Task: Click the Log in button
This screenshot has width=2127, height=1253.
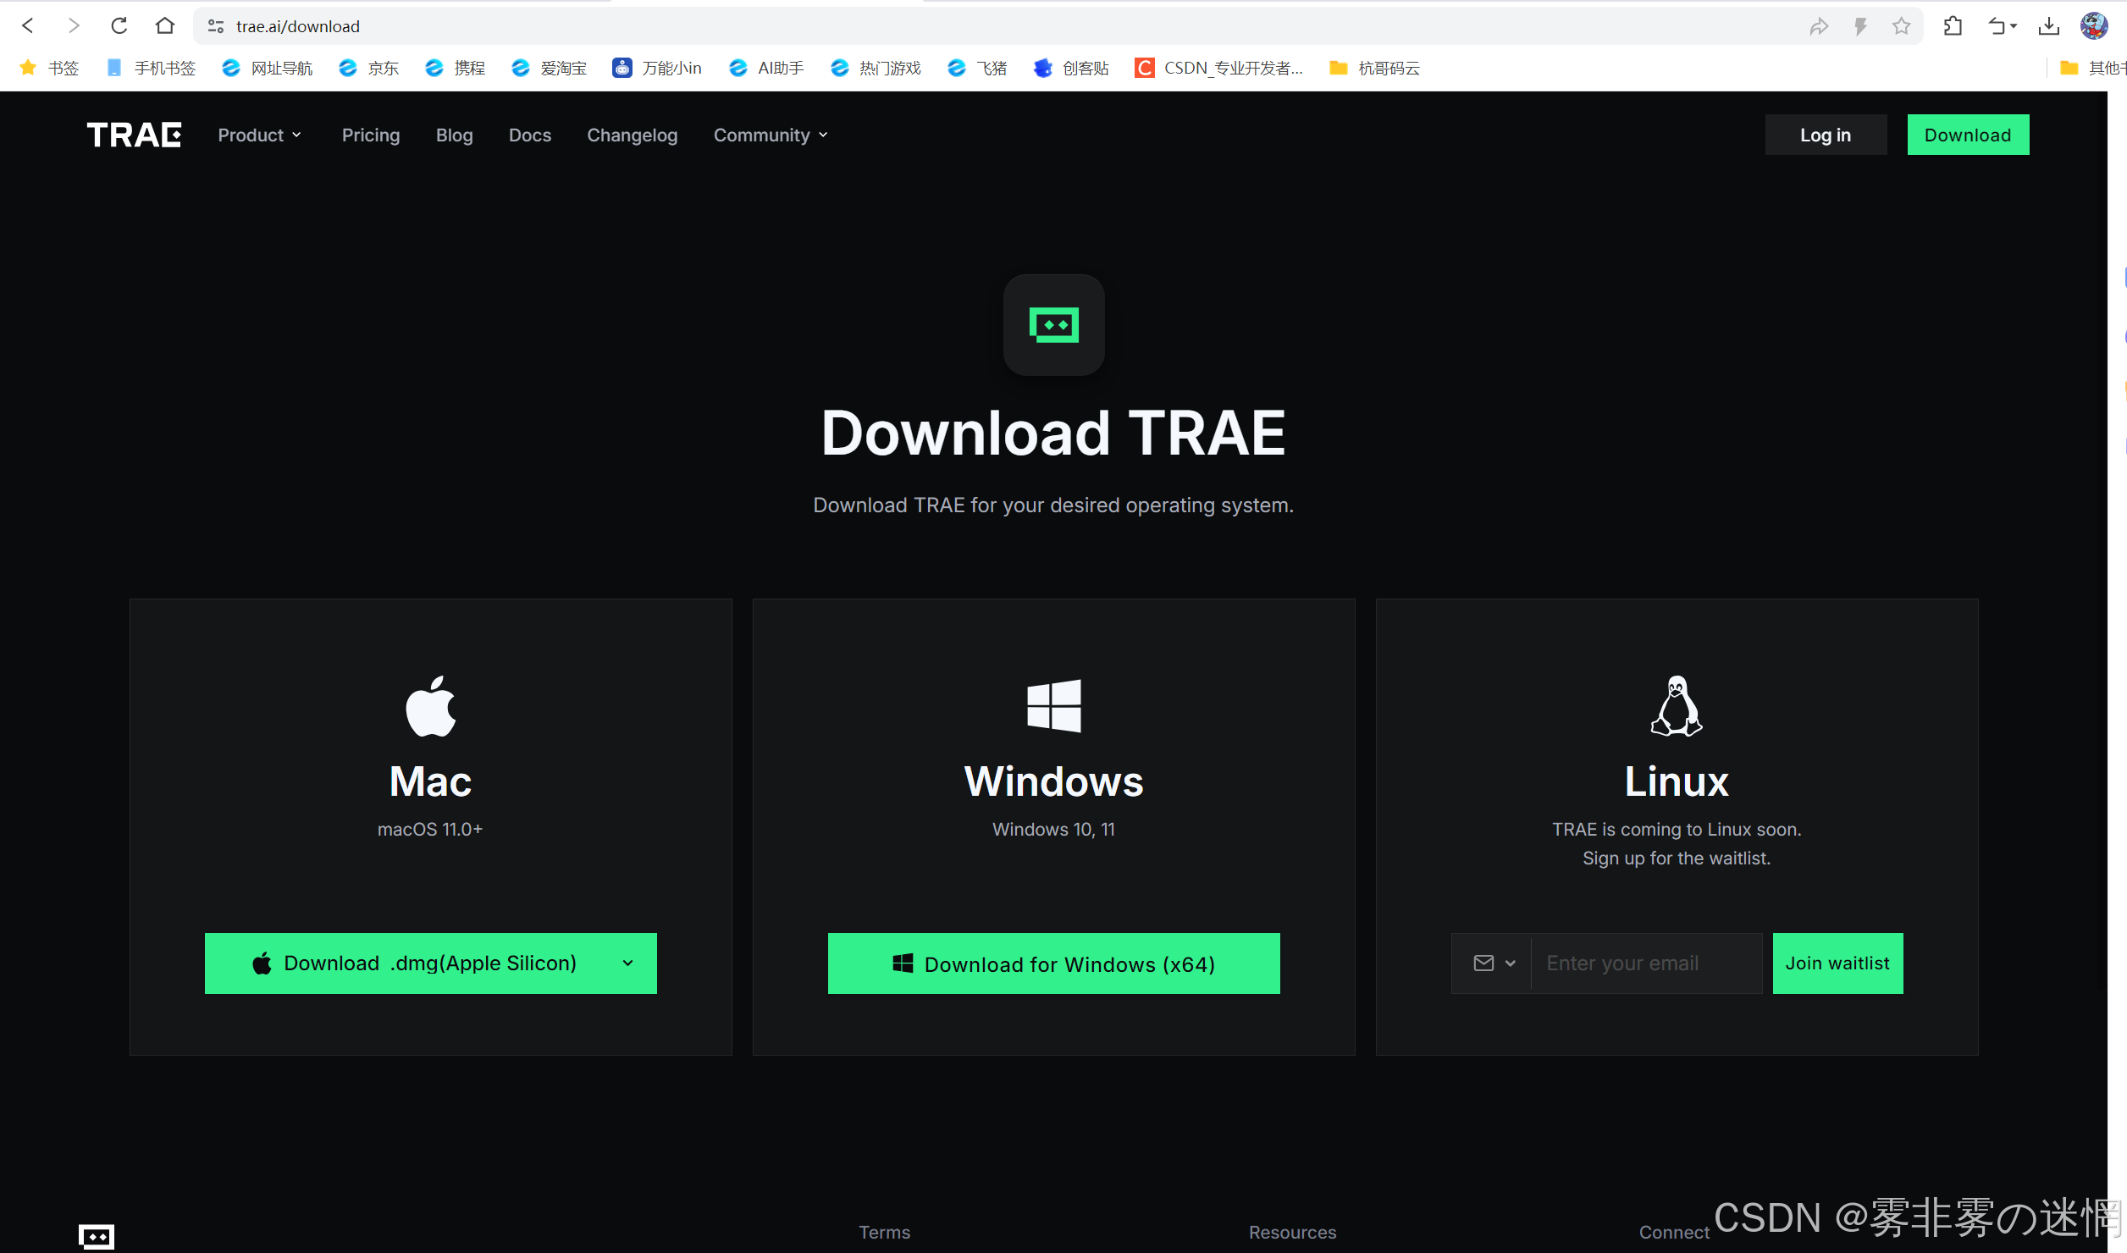Action: click(x=1825, y=135)
